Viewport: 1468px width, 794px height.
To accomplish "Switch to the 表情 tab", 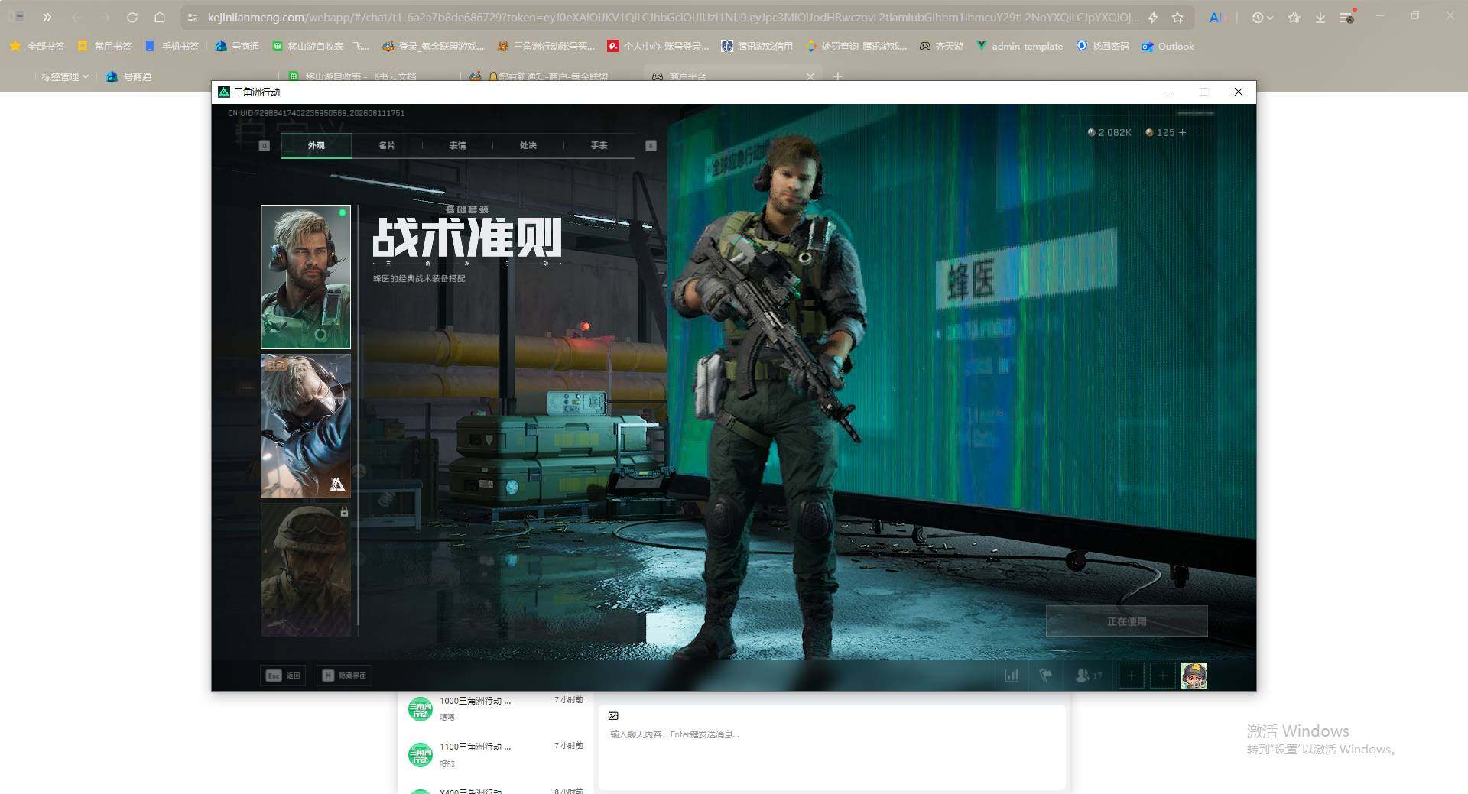I will (x=457, y=145).
